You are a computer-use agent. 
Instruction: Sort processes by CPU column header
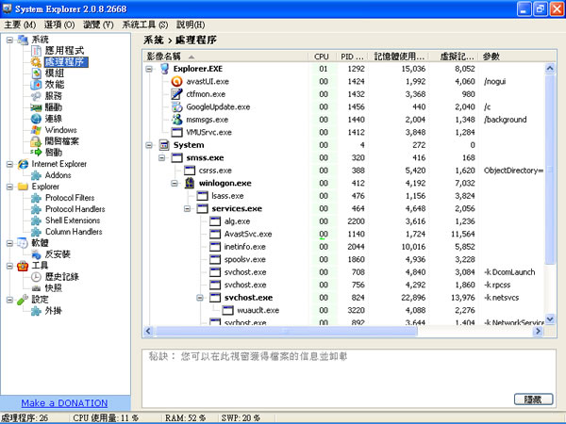click(x=323, y=57)
